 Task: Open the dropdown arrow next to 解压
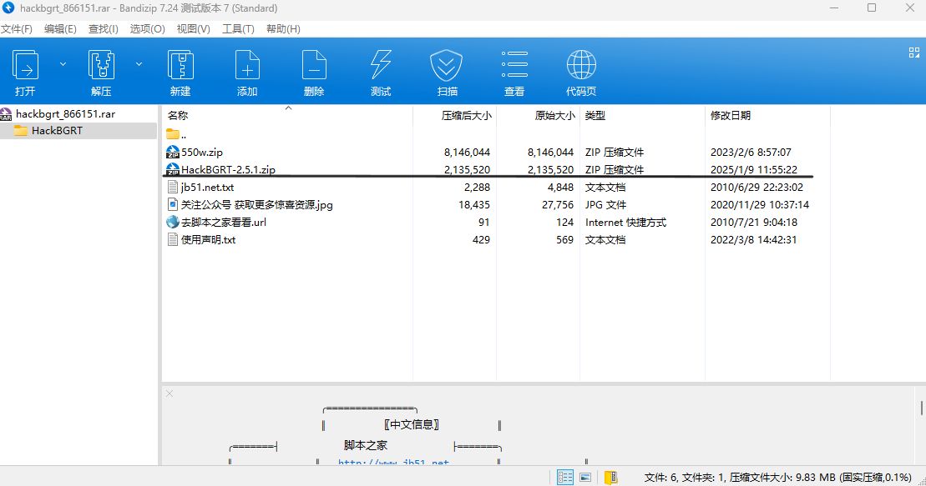pyautogui.click(x=139, y=63)
